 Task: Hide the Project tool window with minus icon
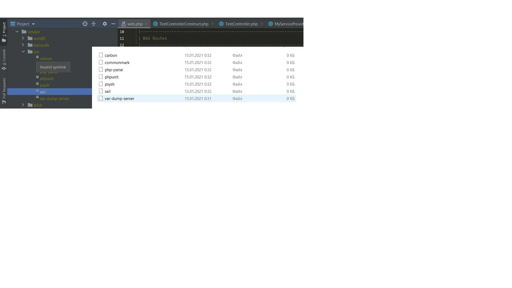tap(113, 24)
